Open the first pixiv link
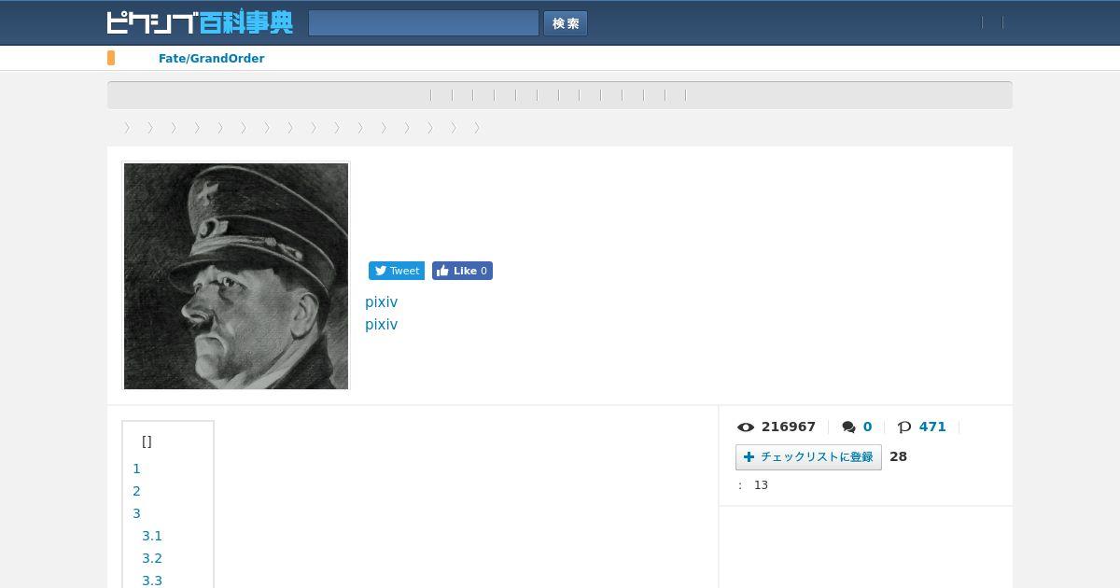Screen dimensions: 1120x588 pyautogui.click(x=381, y=302)
